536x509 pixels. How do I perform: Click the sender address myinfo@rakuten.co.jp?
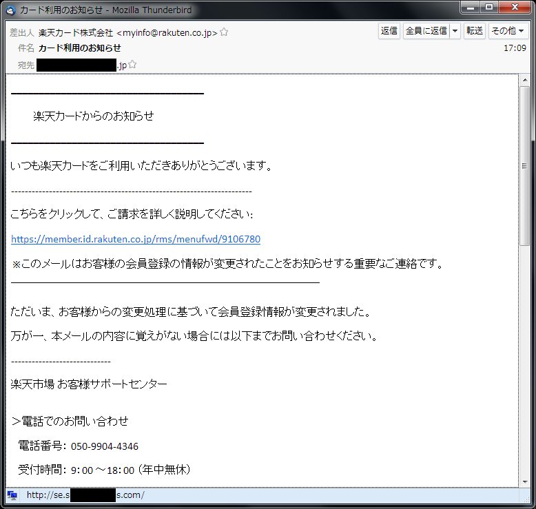coord(167,33)
